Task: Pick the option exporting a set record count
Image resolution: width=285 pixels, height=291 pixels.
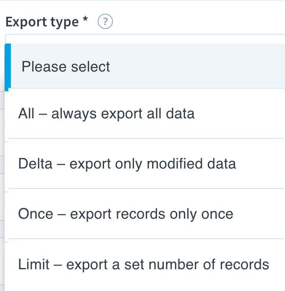Action: tap(145, 264)
